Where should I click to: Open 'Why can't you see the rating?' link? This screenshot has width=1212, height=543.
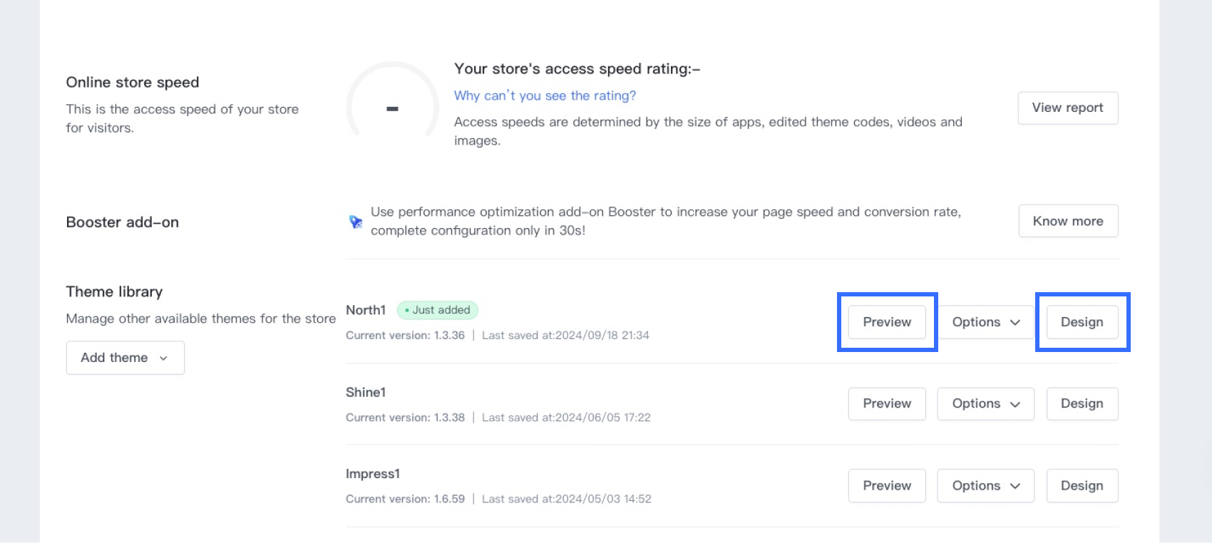[x=545, y=95]
